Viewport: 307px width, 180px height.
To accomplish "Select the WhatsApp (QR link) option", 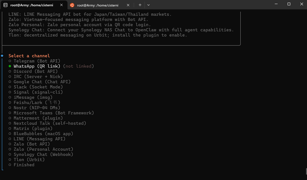I will click(x=37, y=66).
